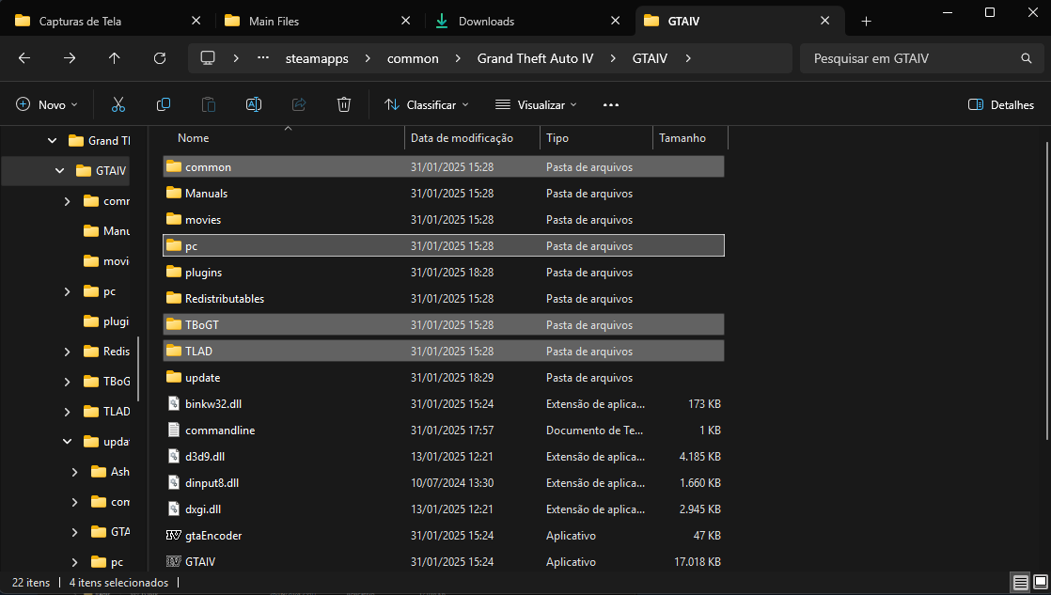Open the See more options ellipsis

point(611,104)
